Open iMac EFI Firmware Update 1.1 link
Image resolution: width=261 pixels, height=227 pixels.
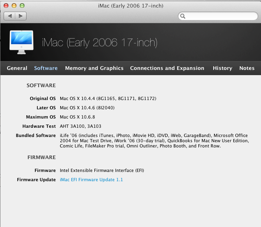pos(91,180)
